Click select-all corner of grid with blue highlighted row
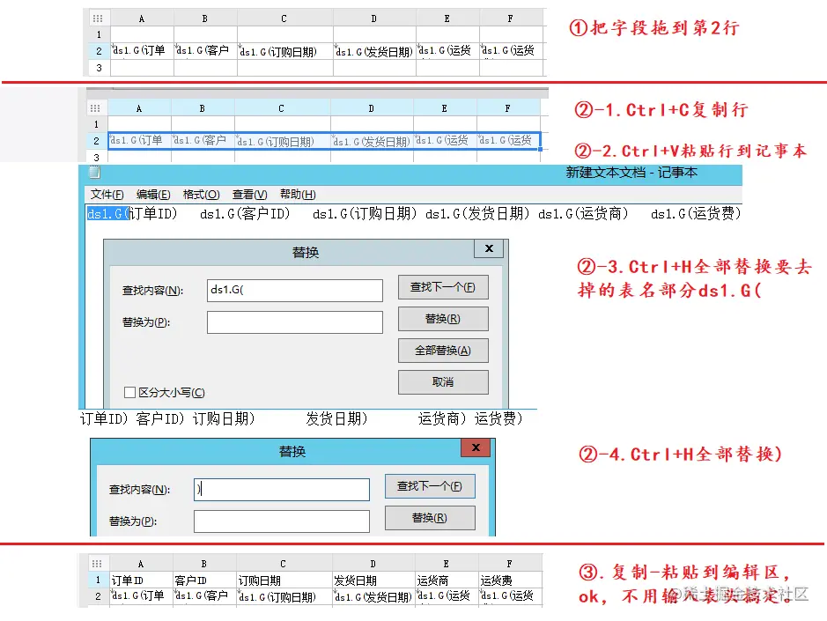The image size is (827, 621). (x=95, y=108)
